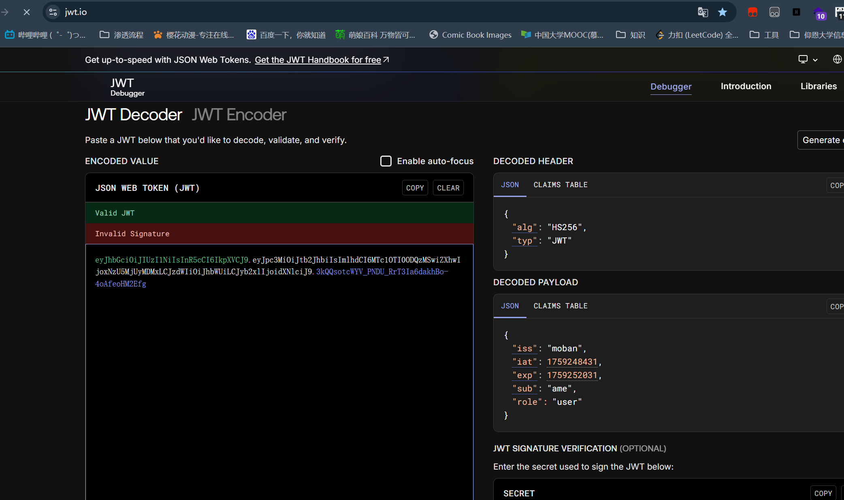Open Claims Table tab in Decoded Header
Image resolution: width=844 pixels, height=500 pixels.
tap(561, 185)
